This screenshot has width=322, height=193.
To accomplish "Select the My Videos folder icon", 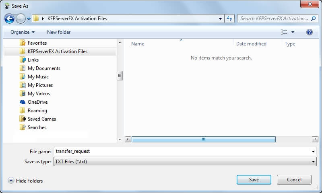I will coord(23,94).
